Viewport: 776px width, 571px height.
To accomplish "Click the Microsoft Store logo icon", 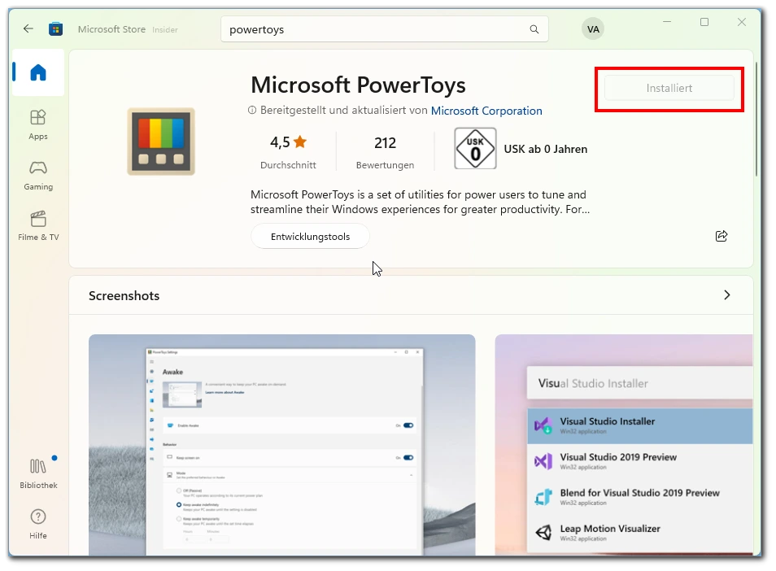I will point(55,29).
